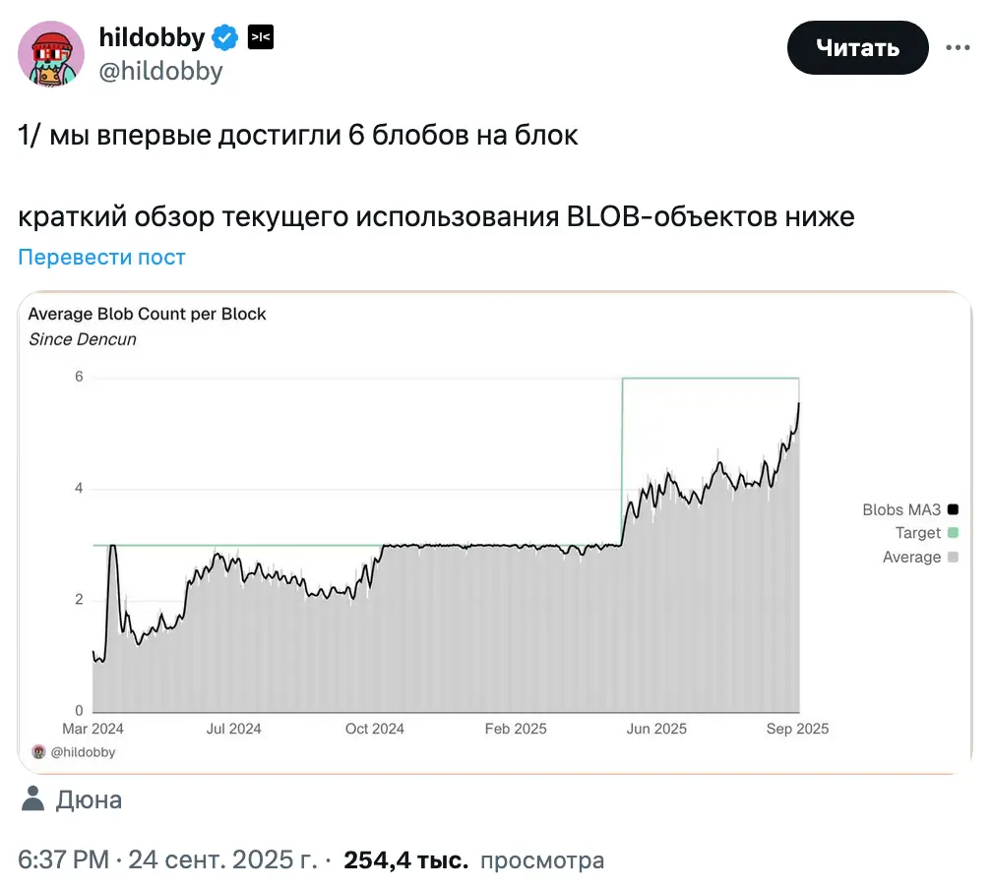
Task: Click the Перевести пост translate link
Action: tap(101, 258)
